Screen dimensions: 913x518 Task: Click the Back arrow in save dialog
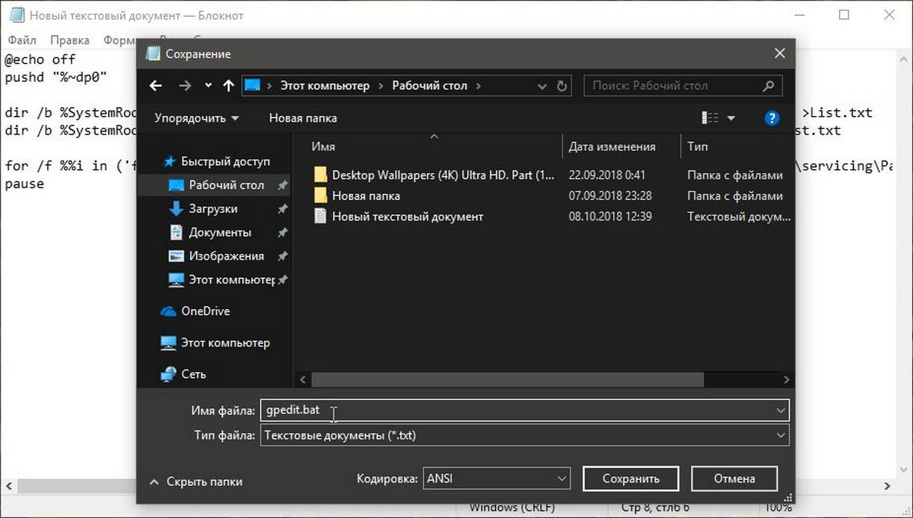pos(156,86)
